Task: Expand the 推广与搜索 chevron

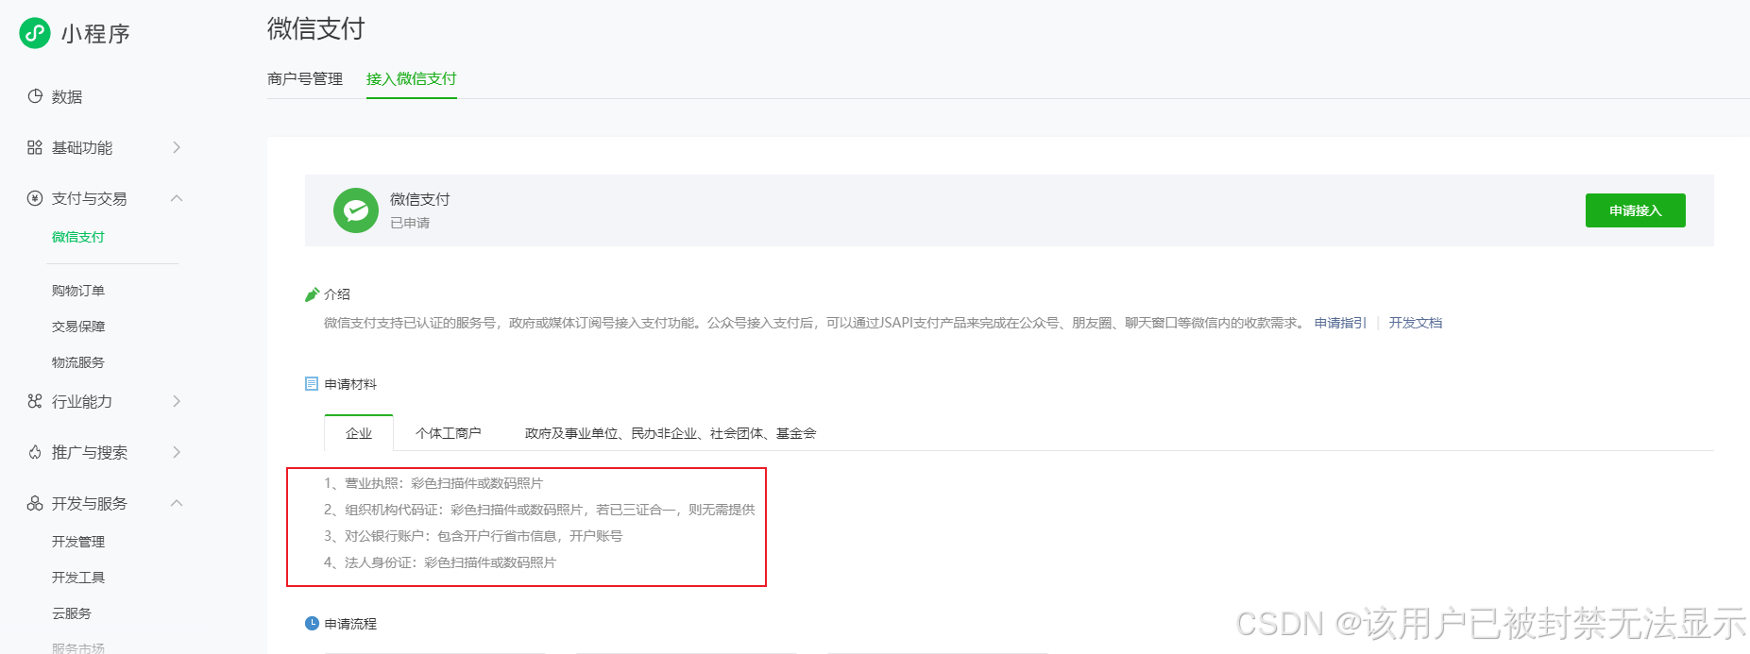Action: pos(177,452)
